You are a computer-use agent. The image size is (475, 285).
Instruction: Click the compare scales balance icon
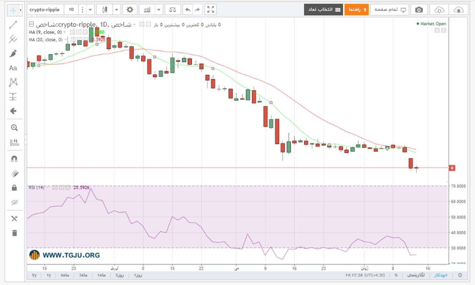pyautogui.click(x=172, y=10)
